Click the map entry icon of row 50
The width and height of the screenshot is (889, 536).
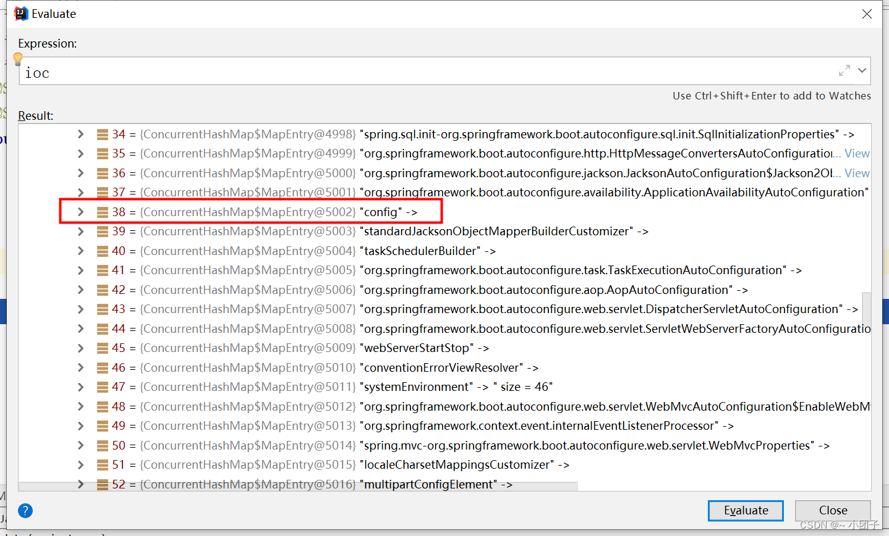[x=103, y=445]
